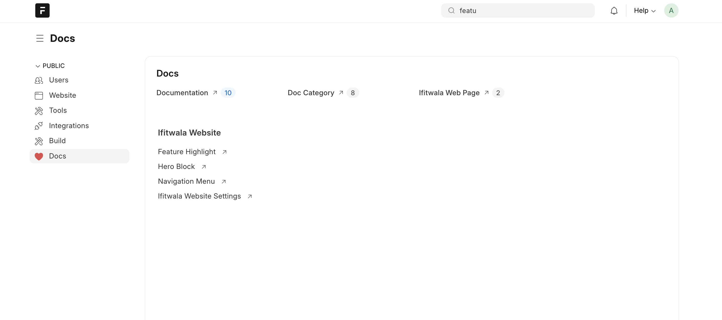Image resolution: width=722 pixels, height=320 pixels.
Task: Open Ifitwala Website Settings link
Action: [199, 196]
